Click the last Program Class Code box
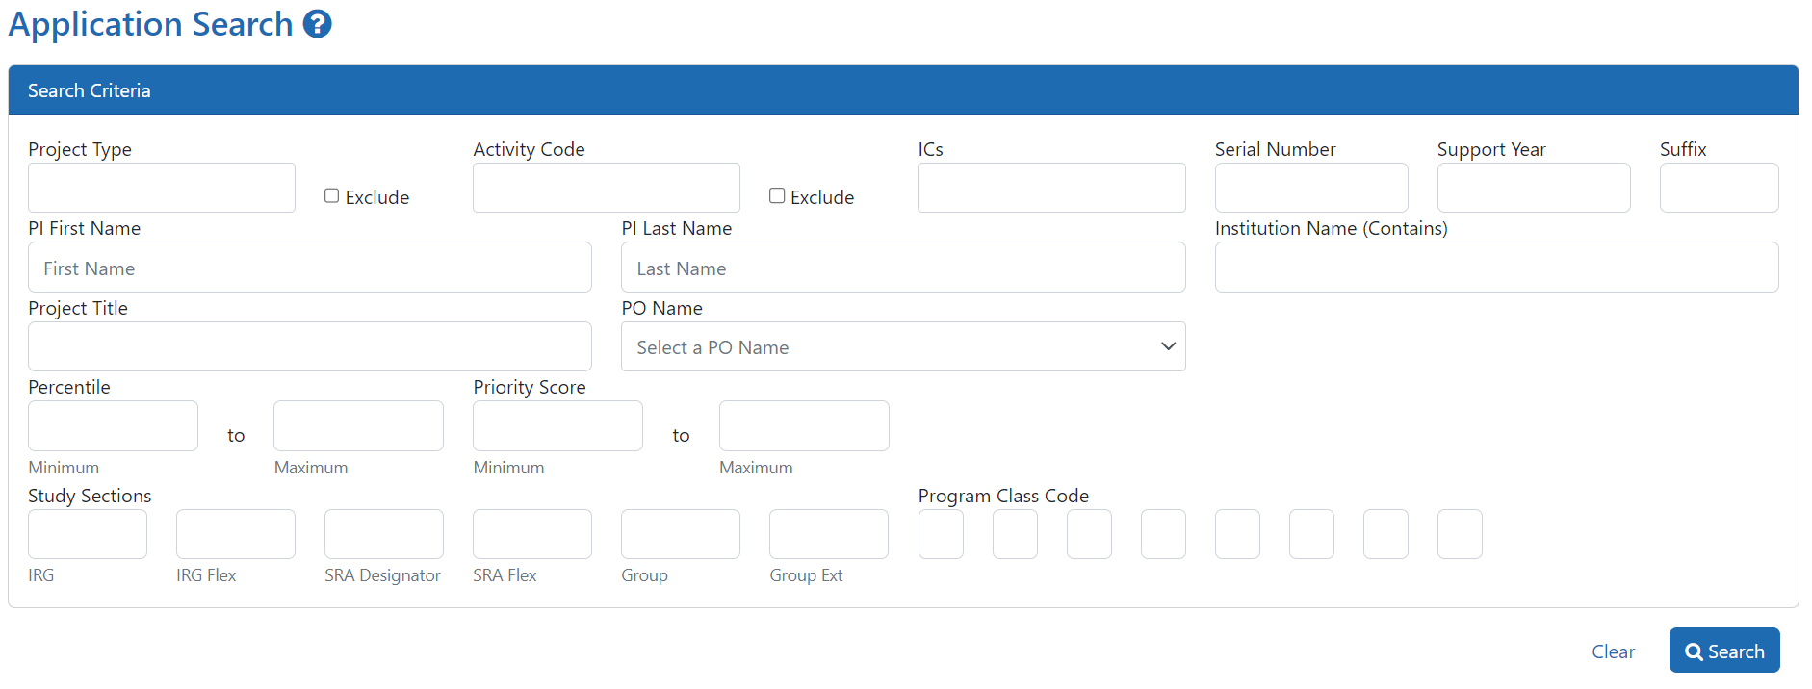The height and width of the screenshot is (689, 1812). click(1460, 534)
